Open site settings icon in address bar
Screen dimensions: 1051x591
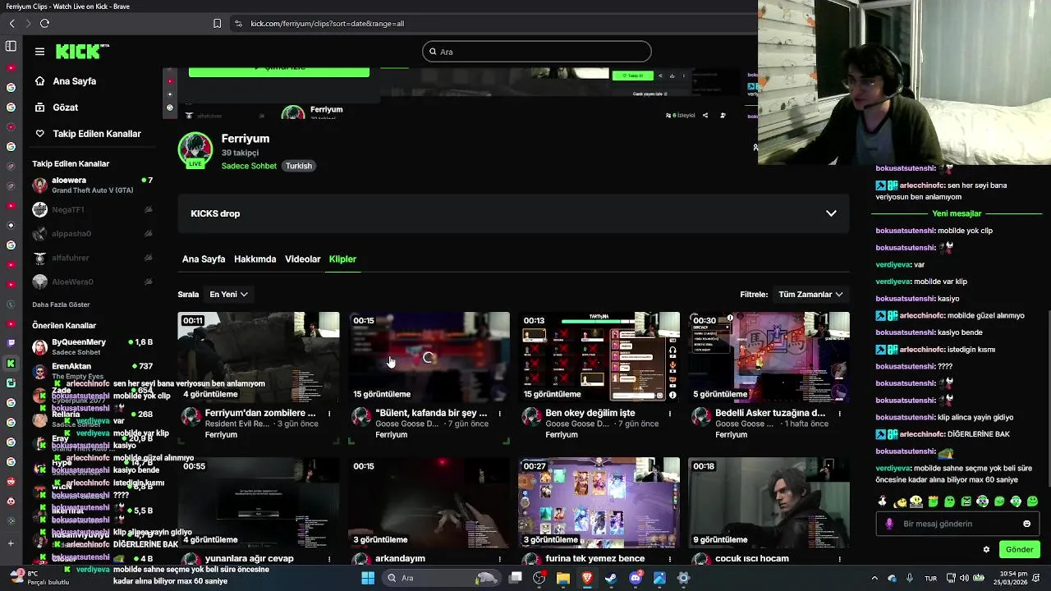(238, 24)
